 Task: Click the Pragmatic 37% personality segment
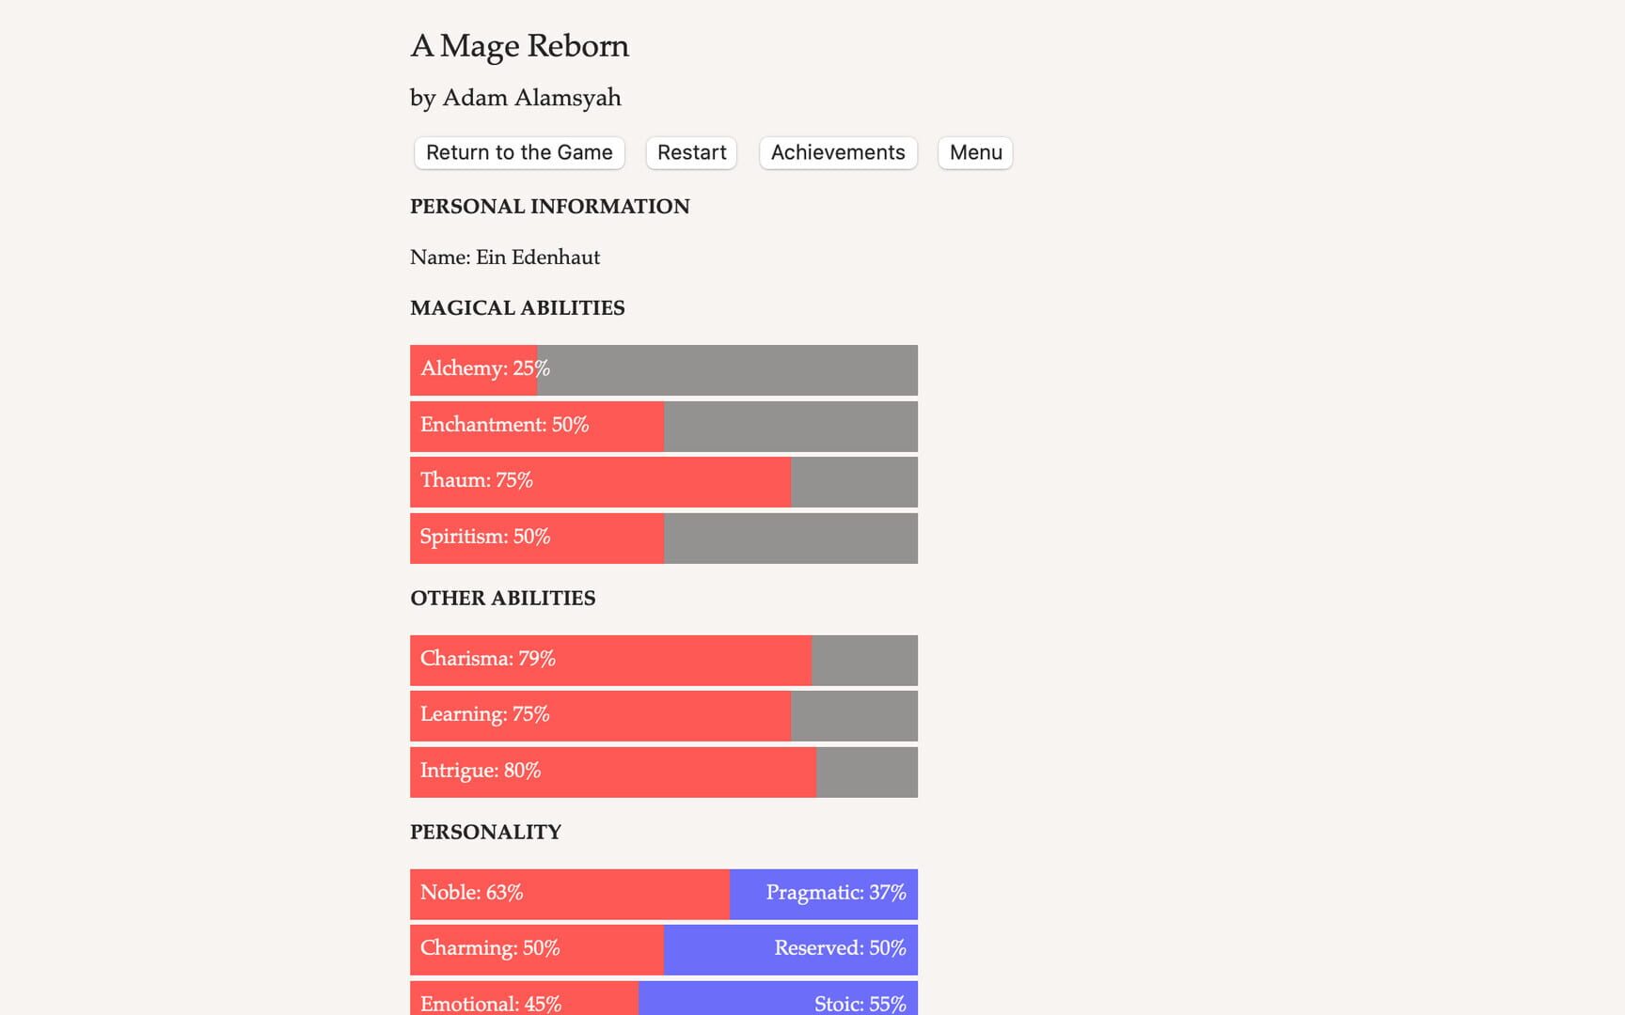click(824, 894)
